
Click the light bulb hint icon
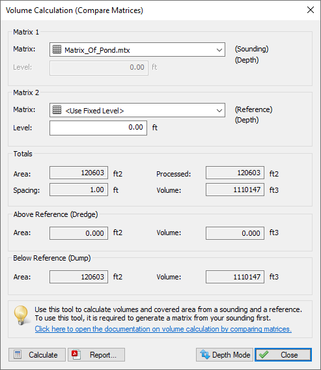tap(21, 315)
